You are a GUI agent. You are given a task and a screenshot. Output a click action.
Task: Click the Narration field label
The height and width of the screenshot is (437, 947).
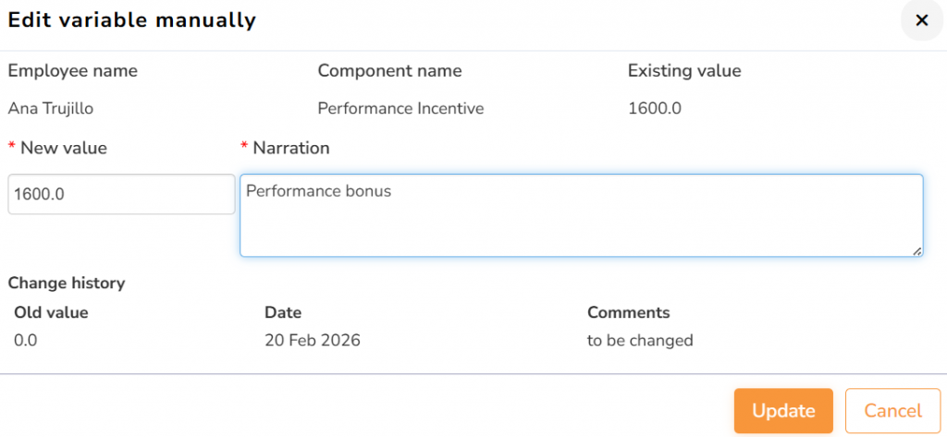(x=291, y=148)
